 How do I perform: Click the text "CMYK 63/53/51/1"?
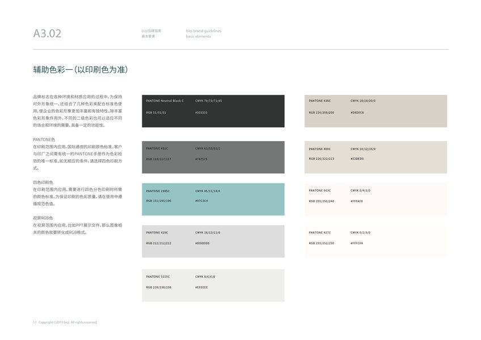tap(208, 148)
